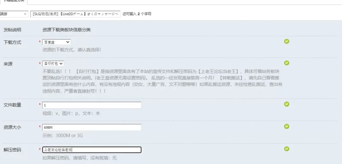The width and height of the screenshot is (344, 164).
Task: Click the 资源下载类板块信息分类 heading text
Action: pos(67,30)
